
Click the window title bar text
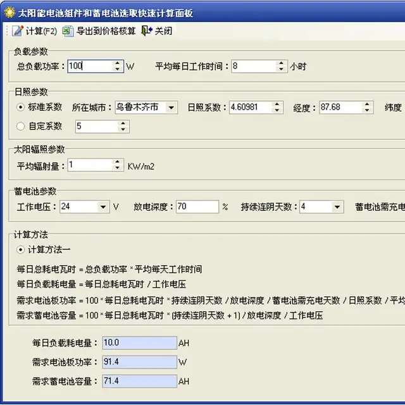click(106, 13)
